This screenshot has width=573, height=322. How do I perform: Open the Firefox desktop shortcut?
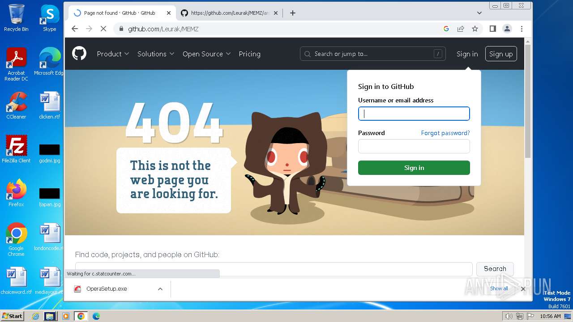pyautogui.click(x=16, y=193)
